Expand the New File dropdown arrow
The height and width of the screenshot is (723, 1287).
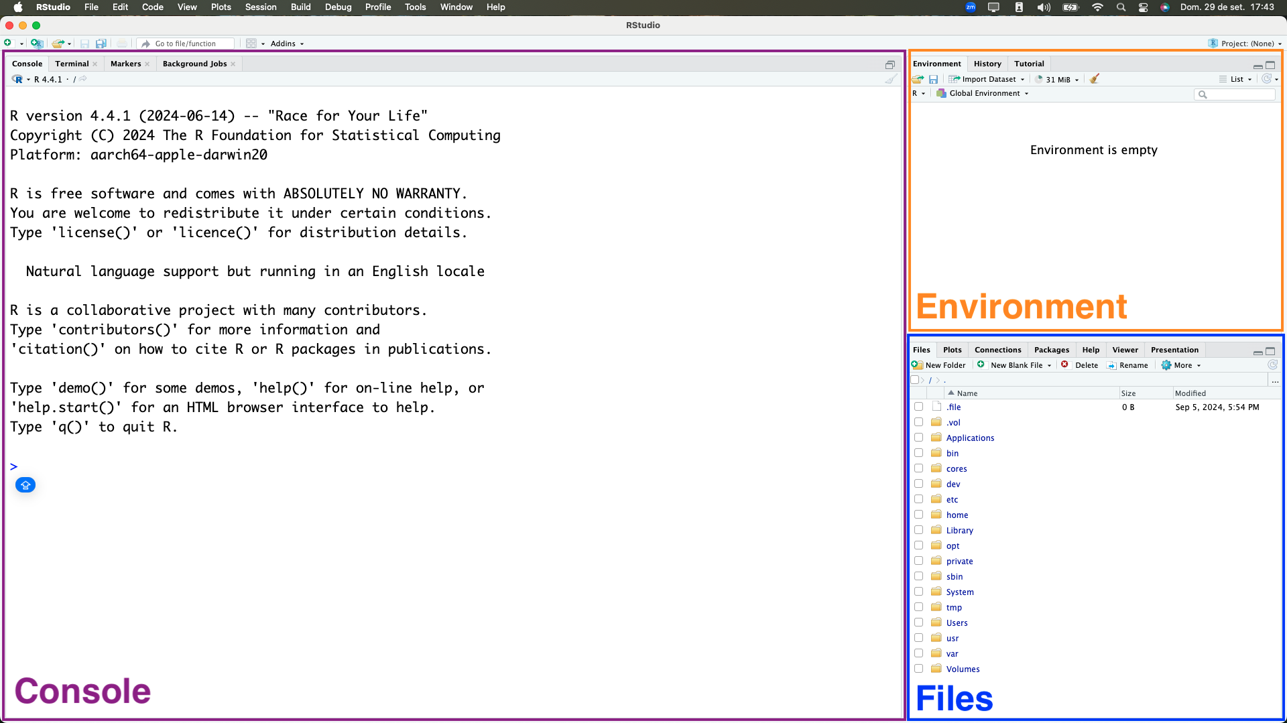(22, 44)
